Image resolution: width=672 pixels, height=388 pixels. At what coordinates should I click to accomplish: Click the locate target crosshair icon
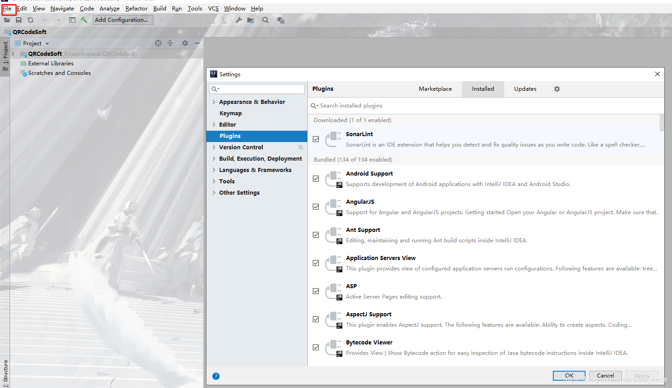point(158,43)
